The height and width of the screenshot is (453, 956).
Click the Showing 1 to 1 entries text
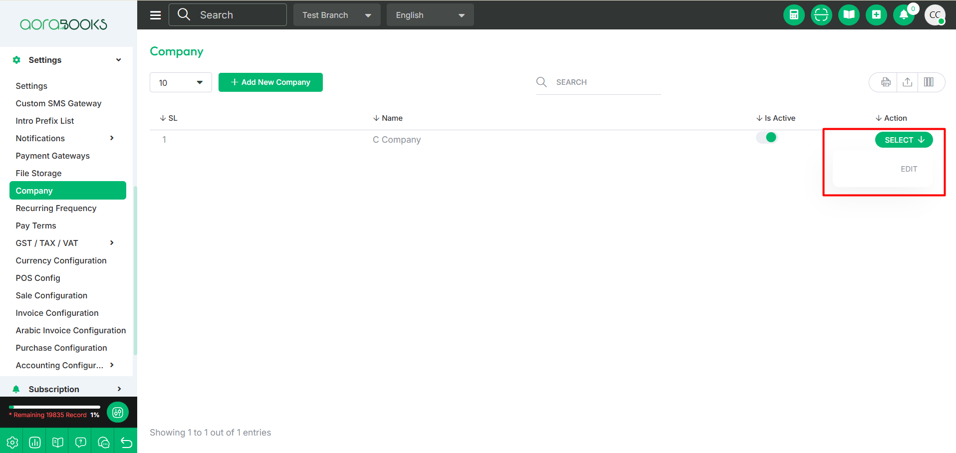(x=211, y=433)
